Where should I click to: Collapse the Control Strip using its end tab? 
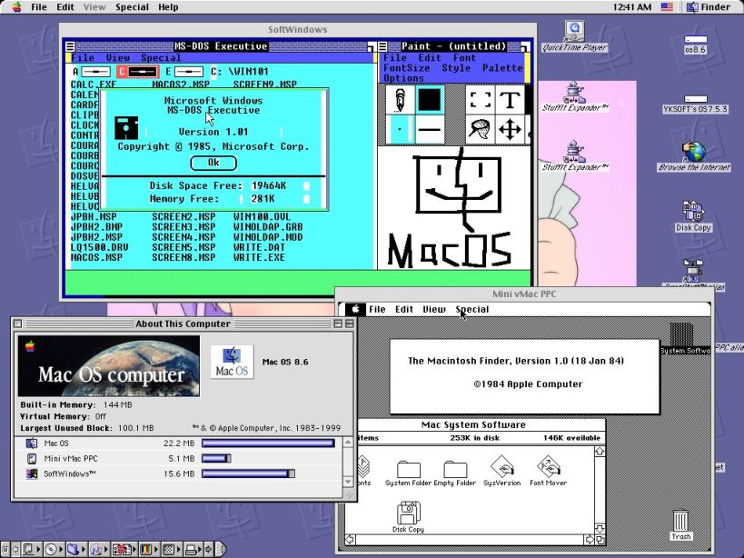coord(223,550)
